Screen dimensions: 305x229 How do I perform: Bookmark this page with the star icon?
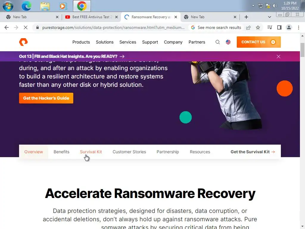point(258,28)
